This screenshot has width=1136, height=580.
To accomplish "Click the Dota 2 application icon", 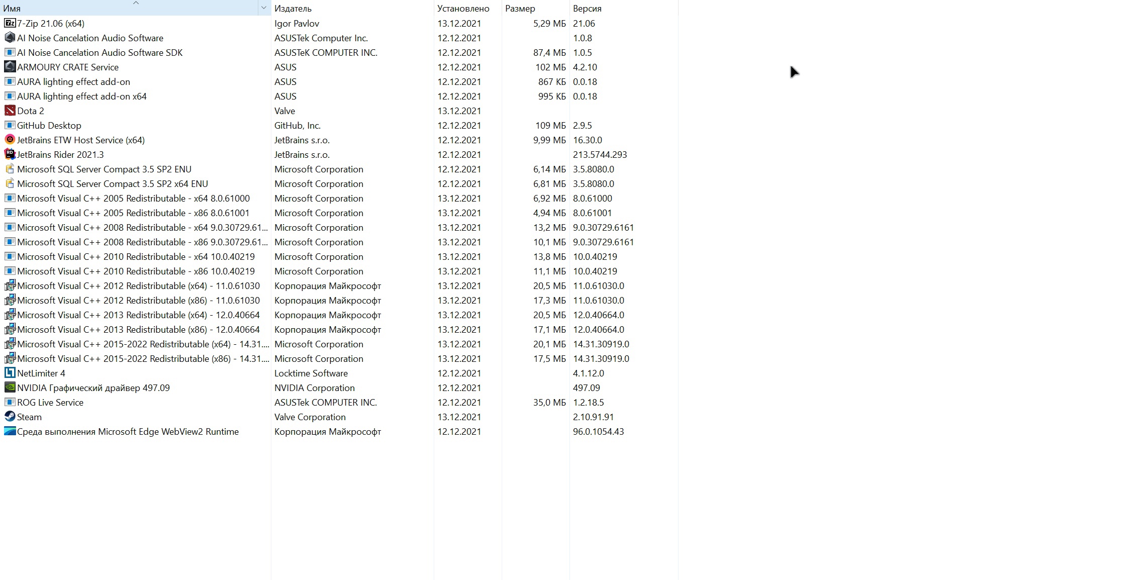I will tap(11, 110).
